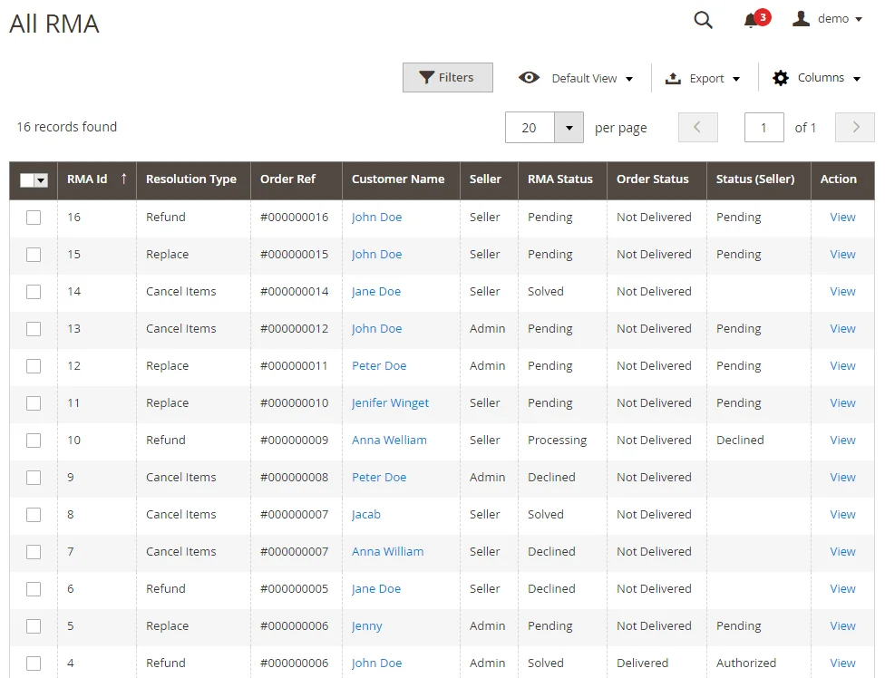885x678 pixels.
Task: View details of RMA 14
Action: (842, 292)
